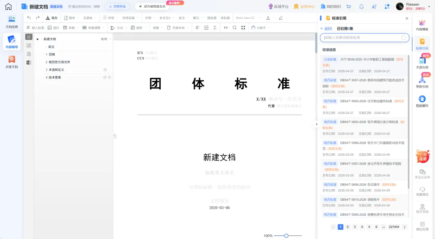This screenshot has width=435, height=239.
Task: Click the 表标题 table caption button
Action: pos(225,18)
